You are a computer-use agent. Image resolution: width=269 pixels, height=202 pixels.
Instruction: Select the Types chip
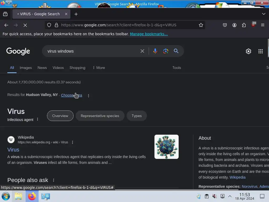click(137, 116)
